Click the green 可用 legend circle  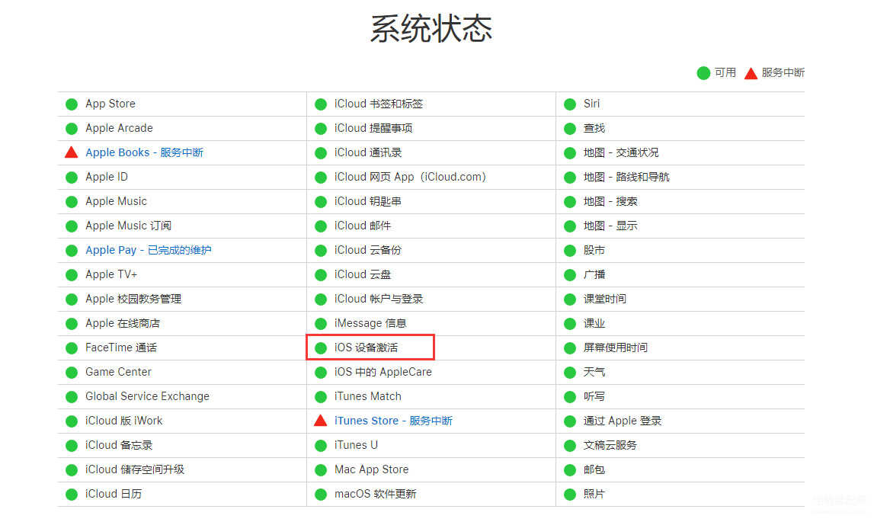point(703,73)
